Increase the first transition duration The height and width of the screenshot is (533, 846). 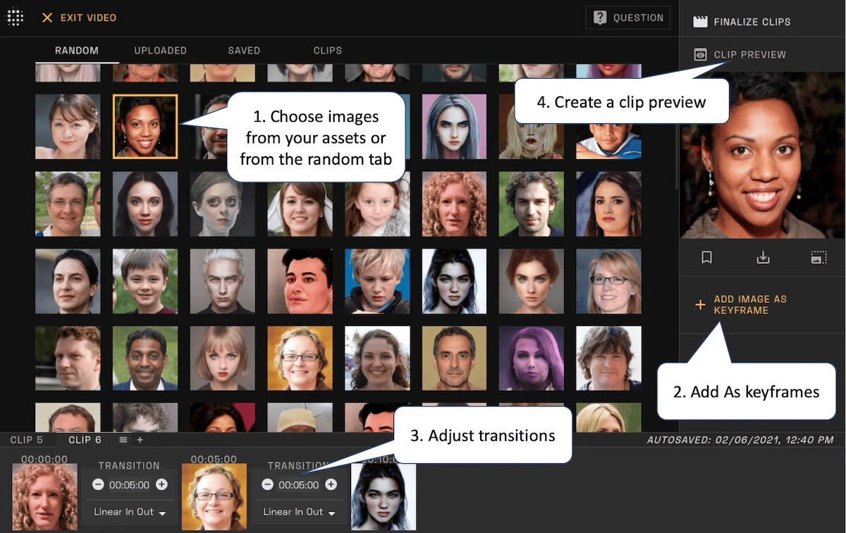coord(161,484)
